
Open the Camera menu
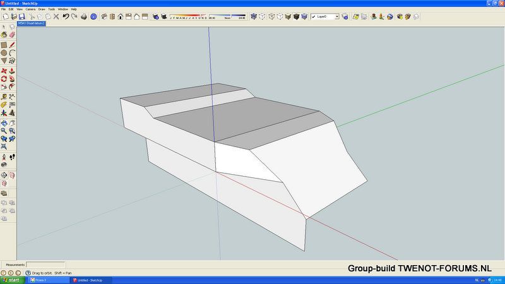pyautogui.click(x=30, y=9)
